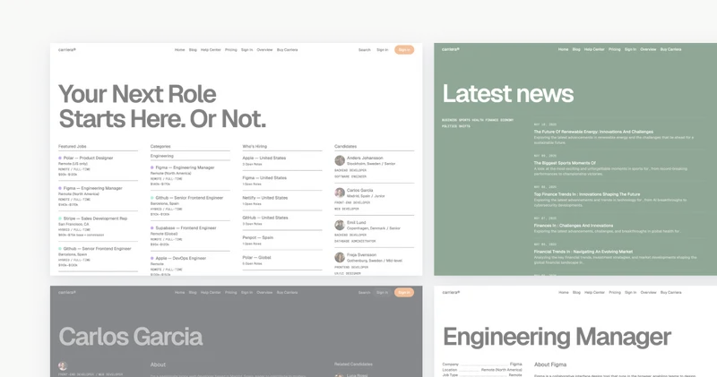Open Github — Senior Frontend Engineer under Featured Jobs
This screenshot has width=717, height=377.
98,249
